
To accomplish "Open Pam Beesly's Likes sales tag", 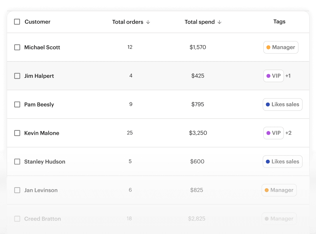I will [282, 104].
